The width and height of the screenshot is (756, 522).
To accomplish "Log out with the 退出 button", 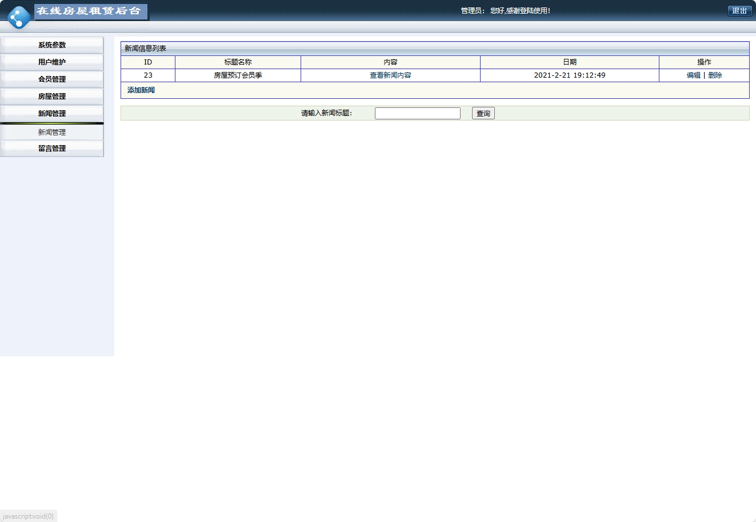I will coord(739,11).
